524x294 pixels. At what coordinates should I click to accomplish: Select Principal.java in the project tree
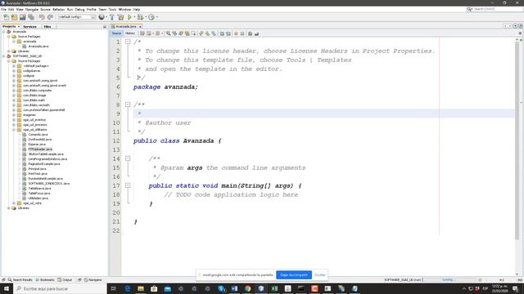(x=37, y=169)
